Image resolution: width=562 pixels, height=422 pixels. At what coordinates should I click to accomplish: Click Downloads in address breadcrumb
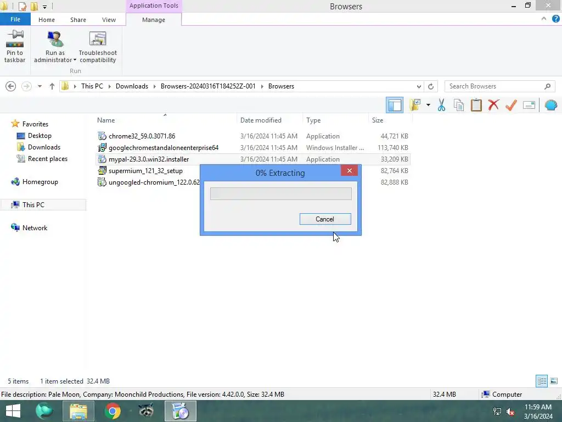(132, 86)
